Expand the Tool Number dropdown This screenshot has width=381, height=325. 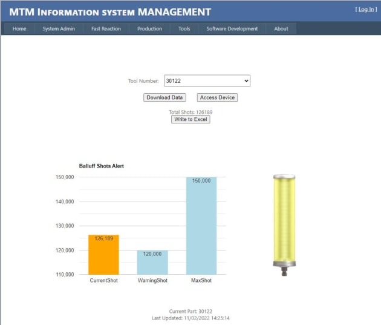point(207,80)
